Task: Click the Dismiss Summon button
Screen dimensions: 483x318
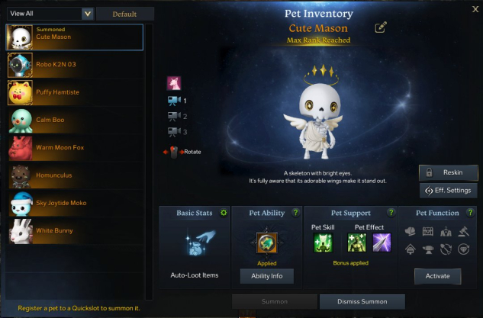Action: click(x=362, y=302)
